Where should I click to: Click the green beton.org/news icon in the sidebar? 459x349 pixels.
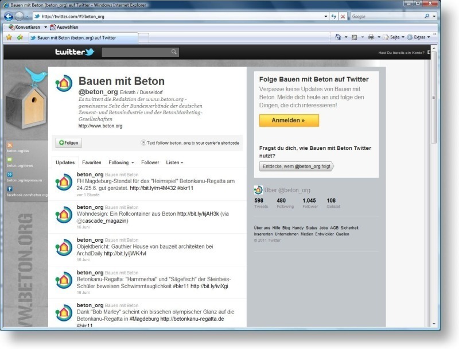pos(10,160)
